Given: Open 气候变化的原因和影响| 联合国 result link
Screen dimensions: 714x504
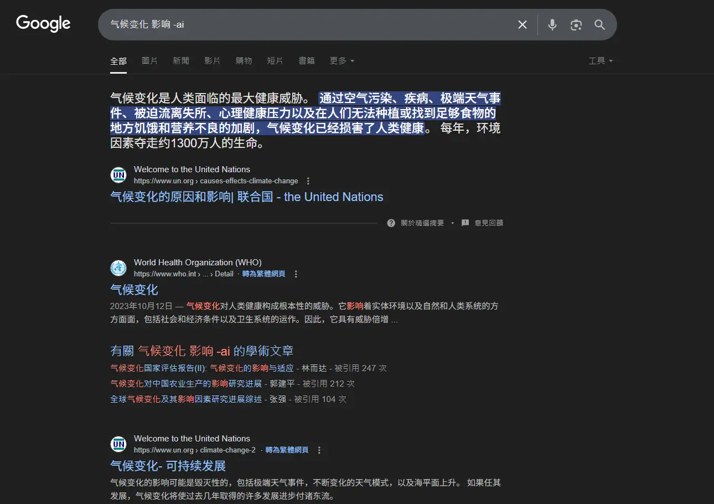Looking at the screenshot, I should (x=247, y=197).
